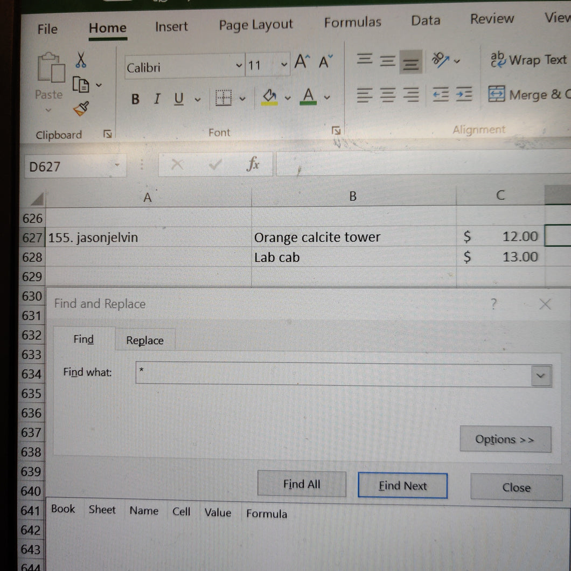This screenshot has width=571, height=571.
Task: Click the Options >> button
Action: pyautogui.click(x=505, y=439)
